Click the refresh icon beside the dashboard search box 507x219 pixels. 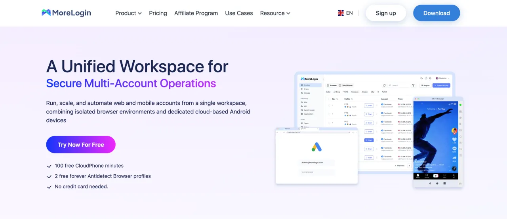point(384,85)
